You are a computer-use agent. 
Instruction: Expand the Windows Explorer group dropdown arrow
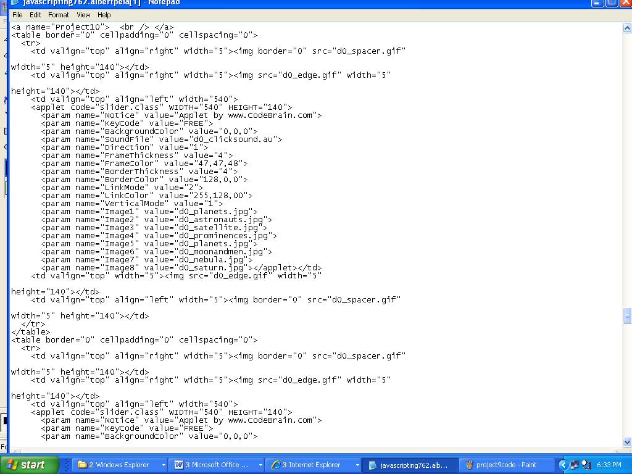[164, 465]
